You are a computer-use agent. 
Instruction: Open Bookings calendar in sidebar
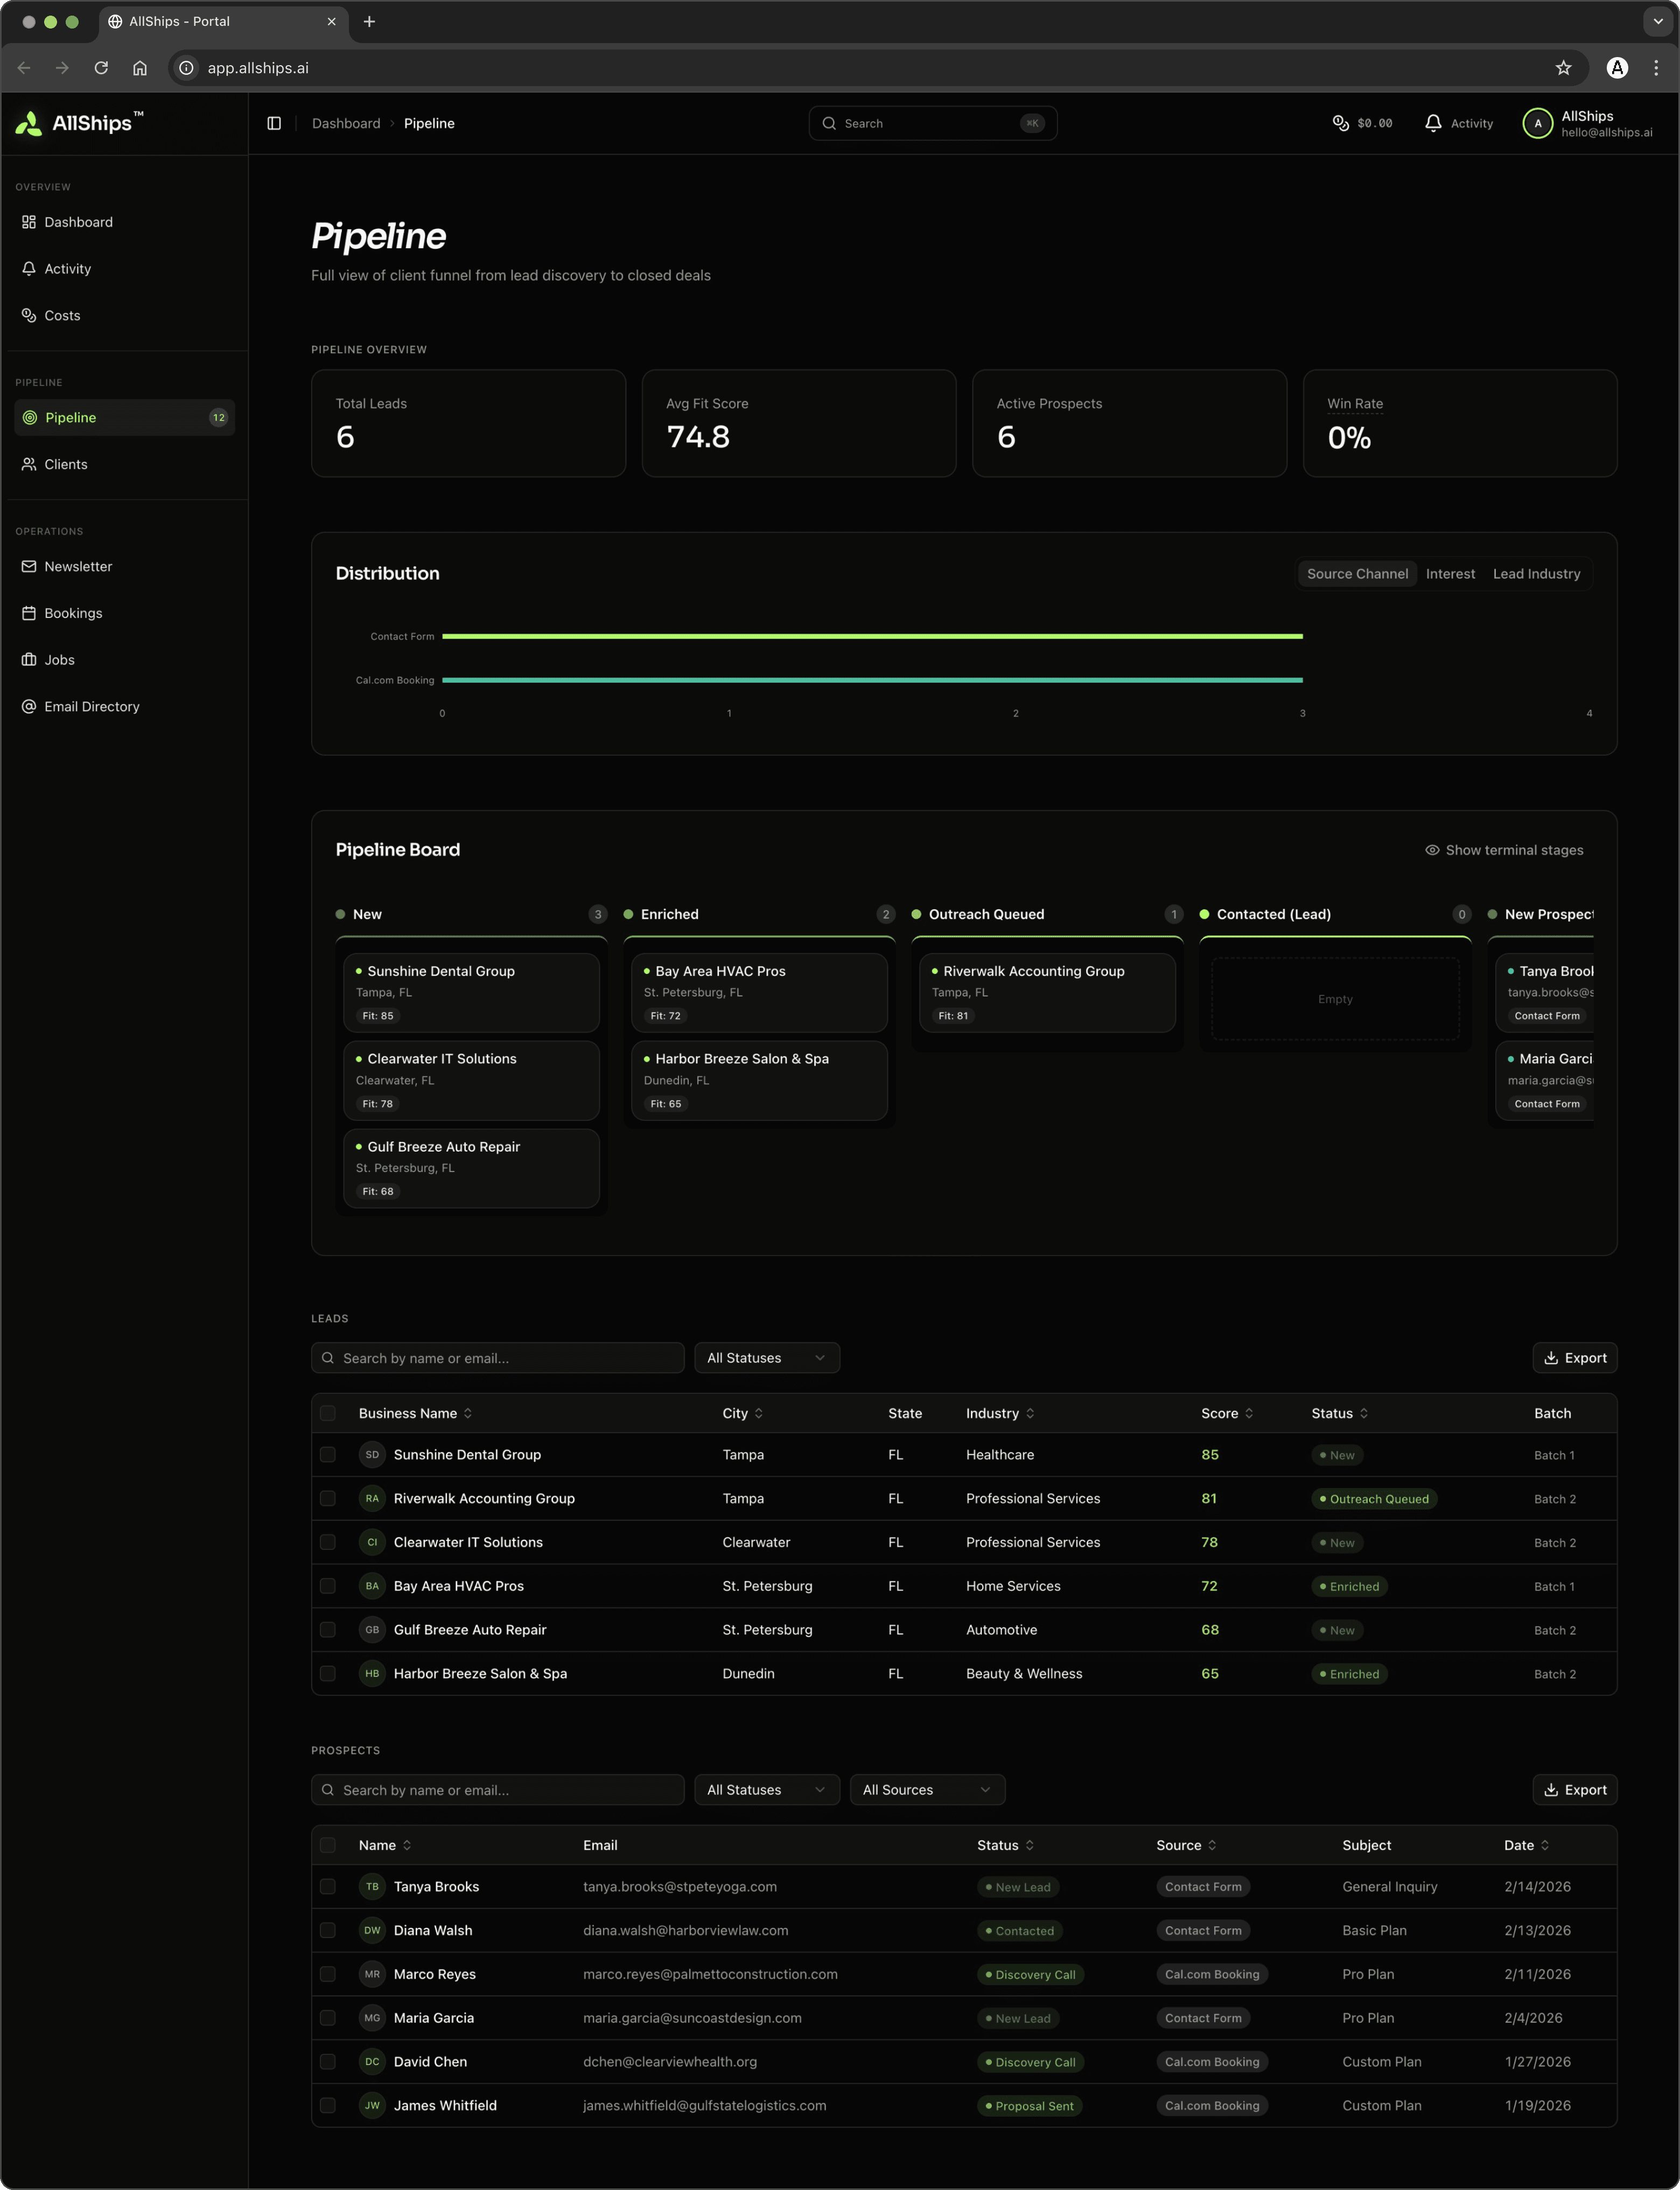(73, 613)
